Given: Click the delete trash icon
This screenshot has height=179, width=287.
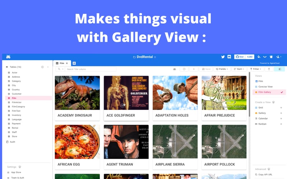Looking at the screenshot, I should click(269, 69).
